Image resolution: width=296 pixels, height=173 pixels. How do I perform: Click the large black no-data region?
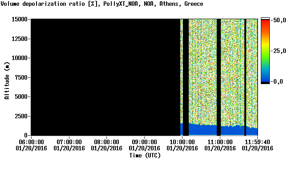105,77
